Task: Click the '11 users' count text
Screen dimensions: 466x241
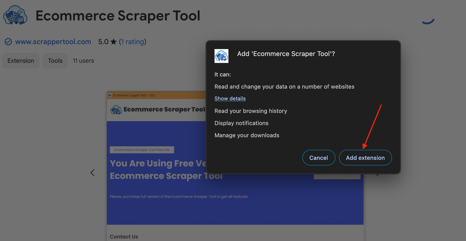Action: [83, 61]
